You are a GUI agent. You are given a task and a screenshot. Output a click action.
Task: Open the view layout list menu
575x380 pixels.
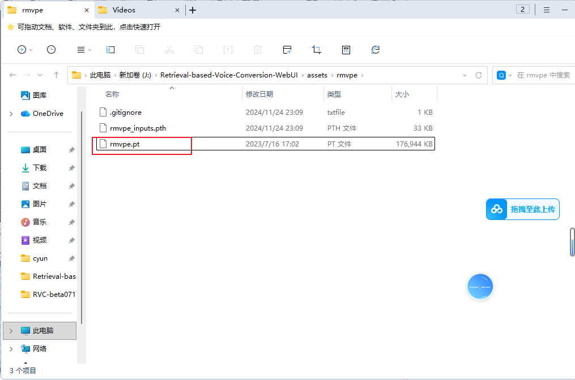(x=84, y=49)
